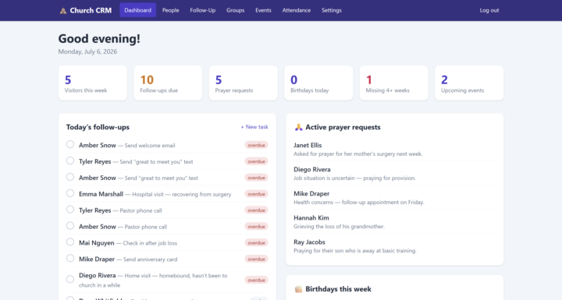This screenshot has height=300, width=562.
Task: Complete Mai Nguyen's check-in after job loss
Action: click(x=70, y=242)
